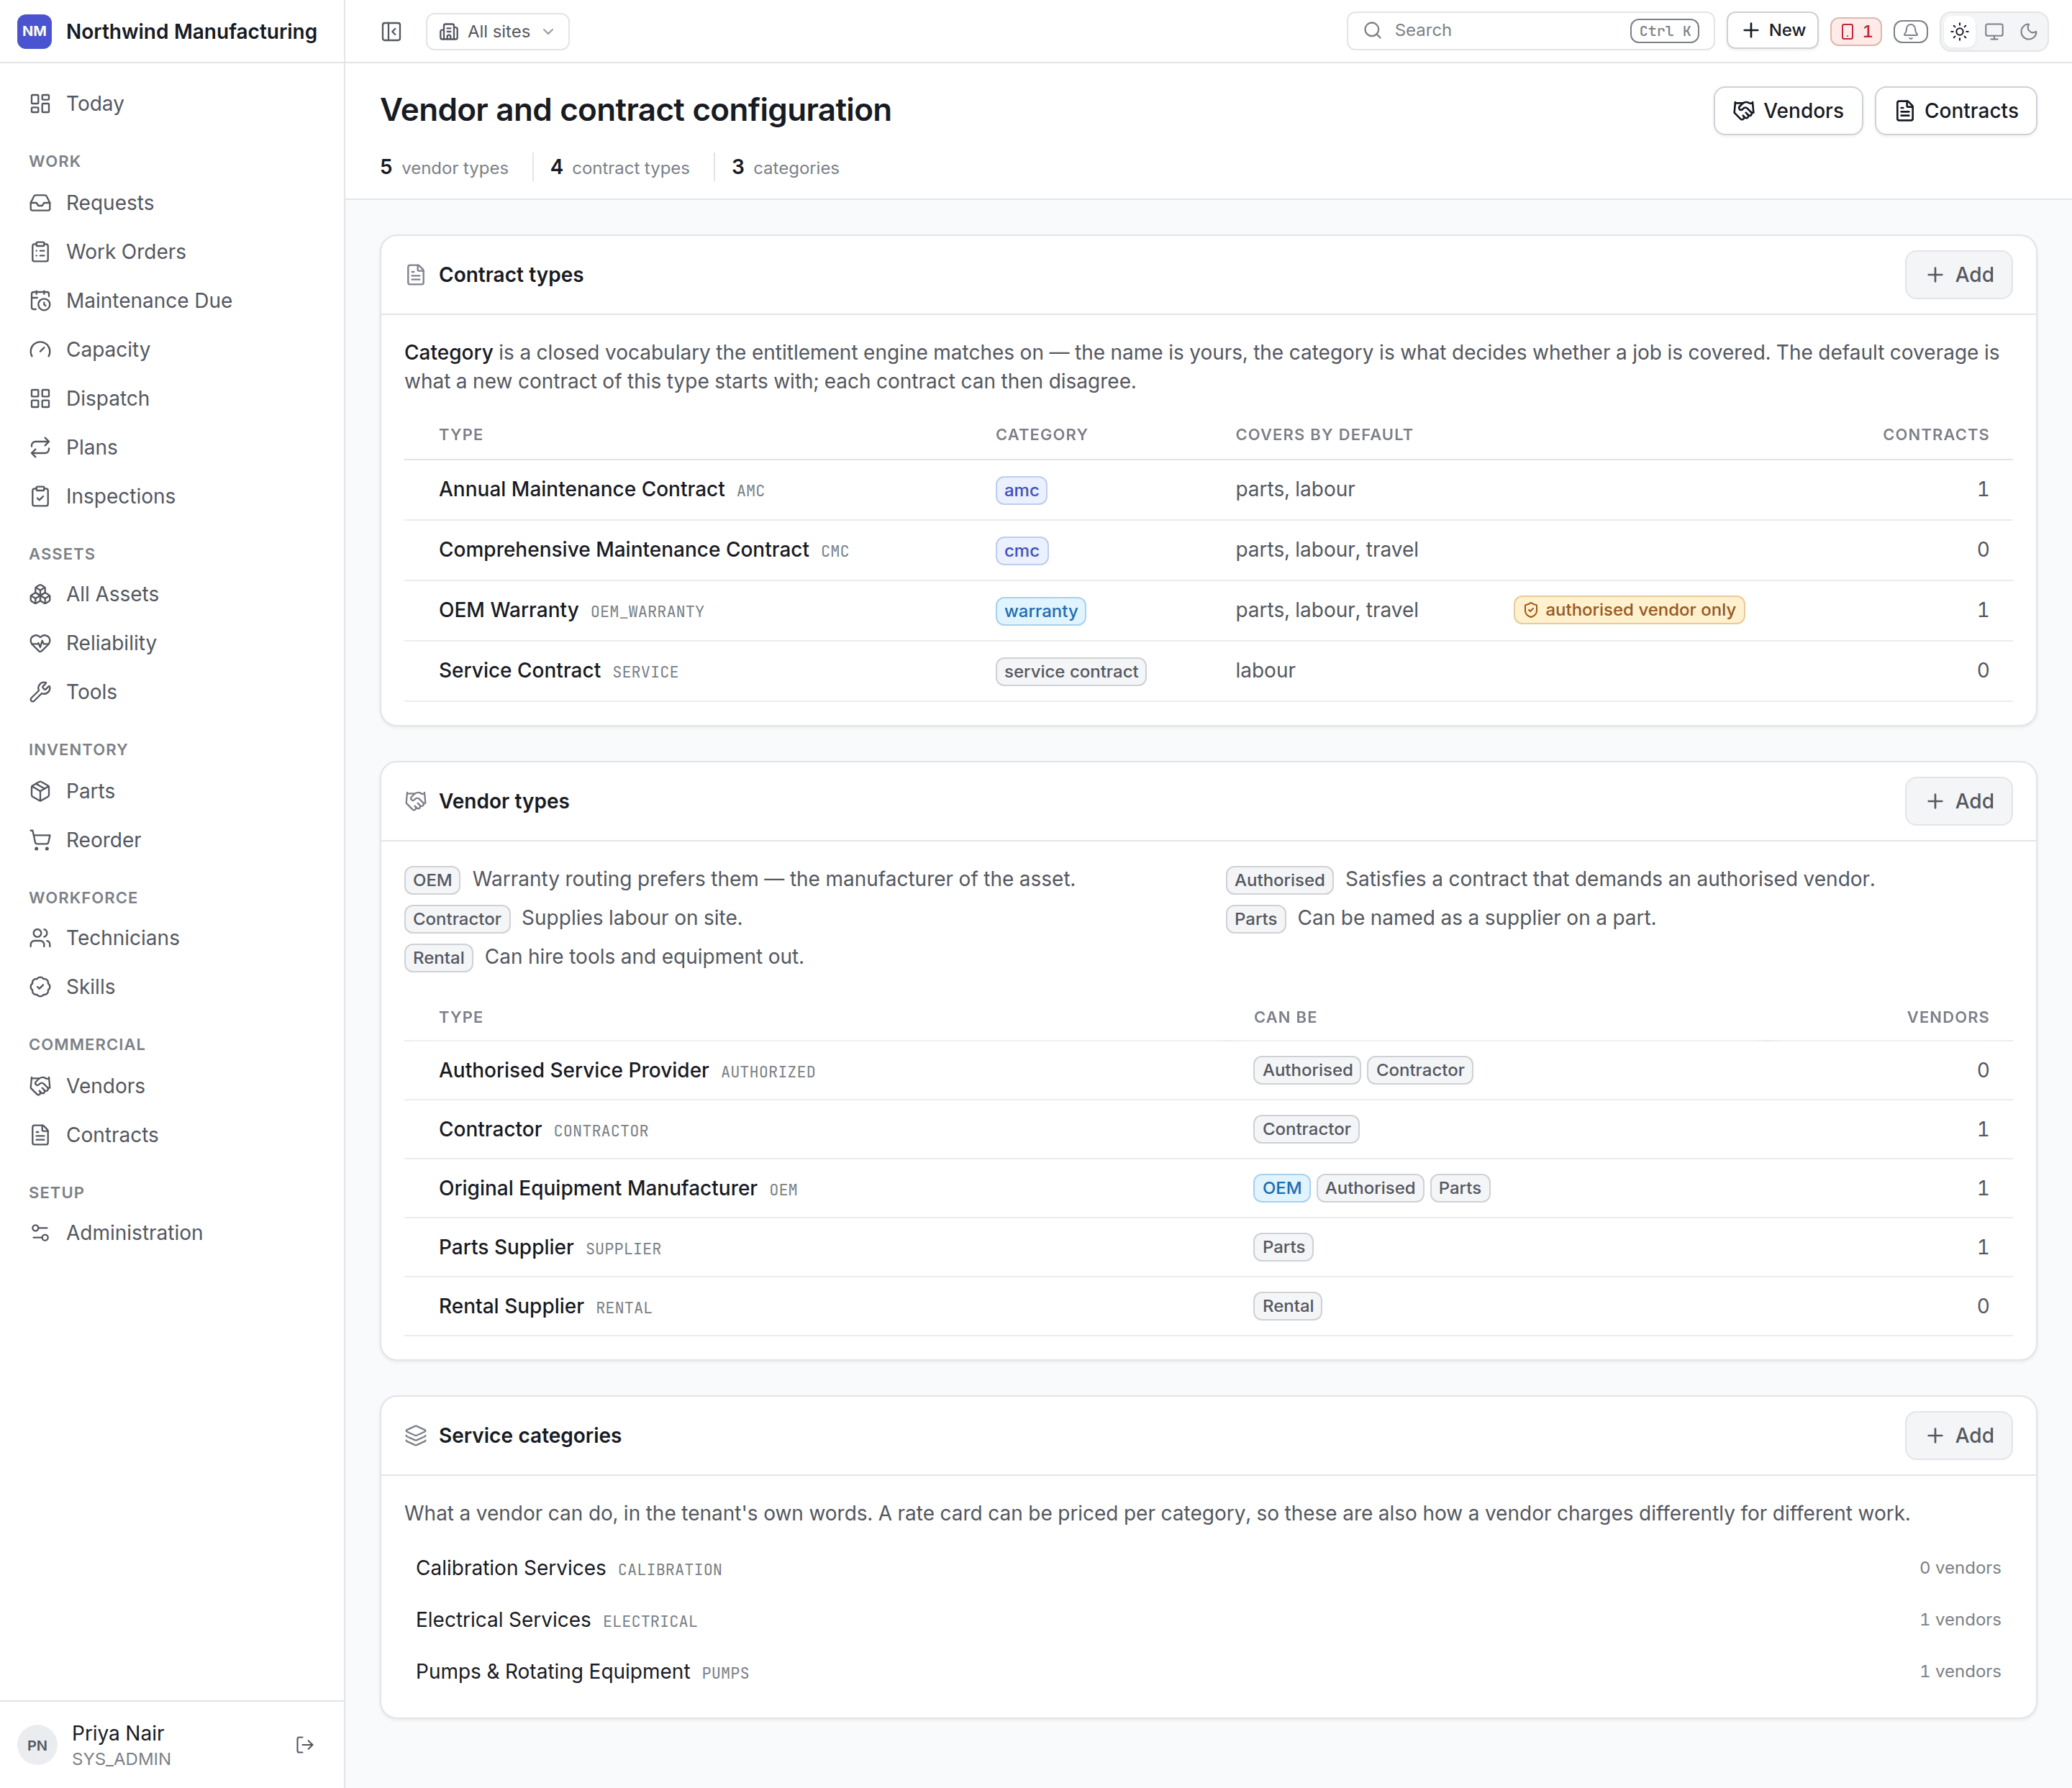Switch to system theme monitor icon
The width and height of the screenshot is (2072, 1788).
(1994, 32)
